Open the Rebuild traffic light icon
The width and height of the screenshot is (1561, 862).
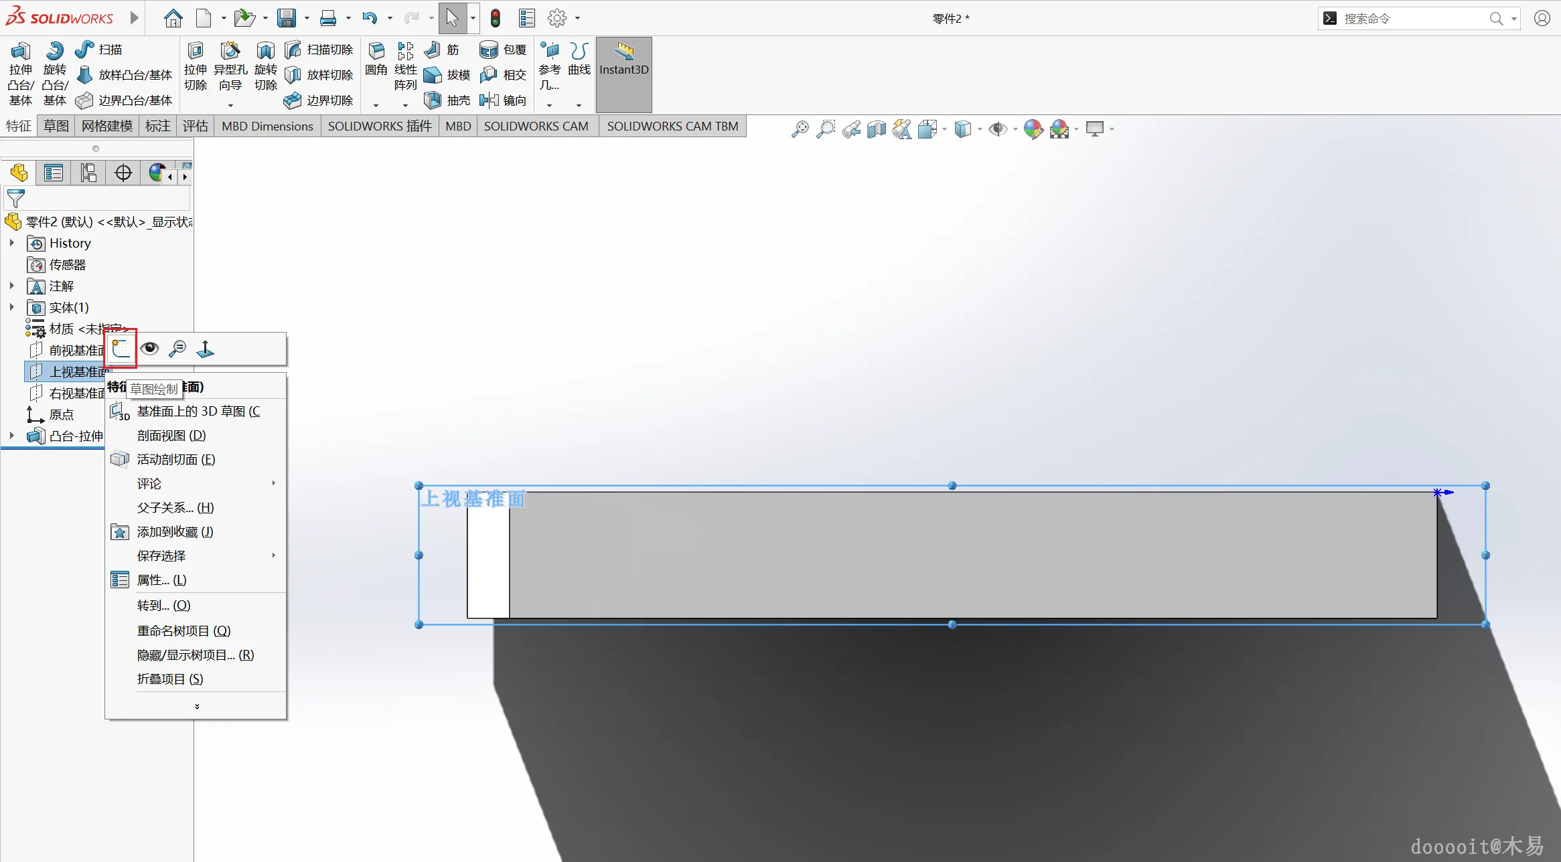click(496, 18)
